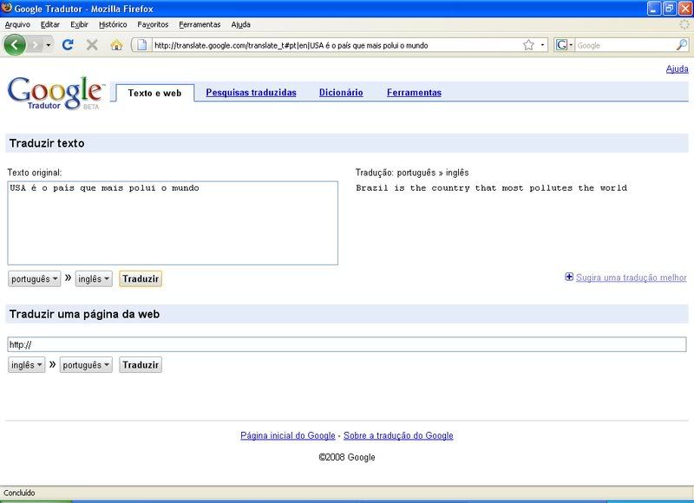Click the browser address bar URL
The image size is (694, 503).
tap(337, 45)
